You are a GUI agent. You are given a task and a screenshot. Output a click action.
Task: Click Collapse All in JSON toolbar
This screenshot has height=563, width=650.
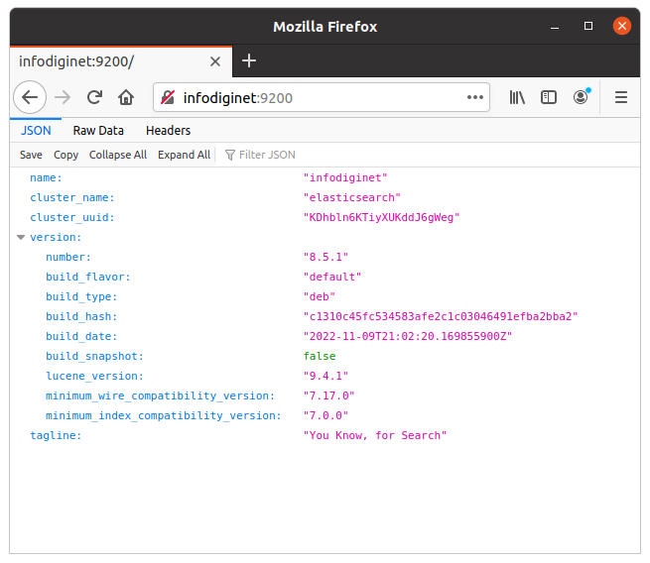point(118,155)
